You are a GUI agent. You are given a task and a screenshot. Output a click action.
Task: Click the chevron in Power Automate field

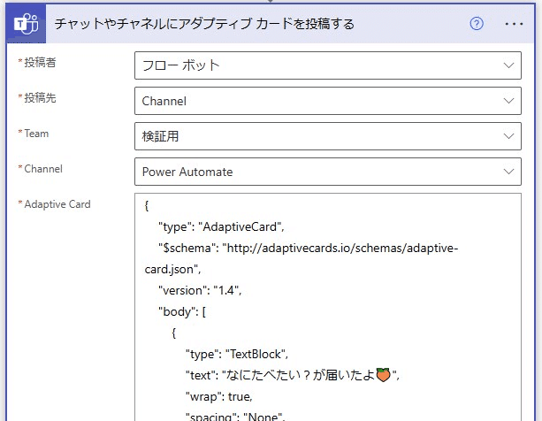coord(508,172)
